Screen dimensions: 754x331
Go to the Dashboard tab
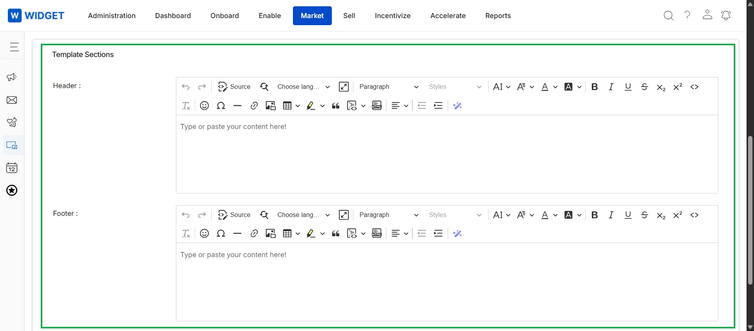point(173,16)
